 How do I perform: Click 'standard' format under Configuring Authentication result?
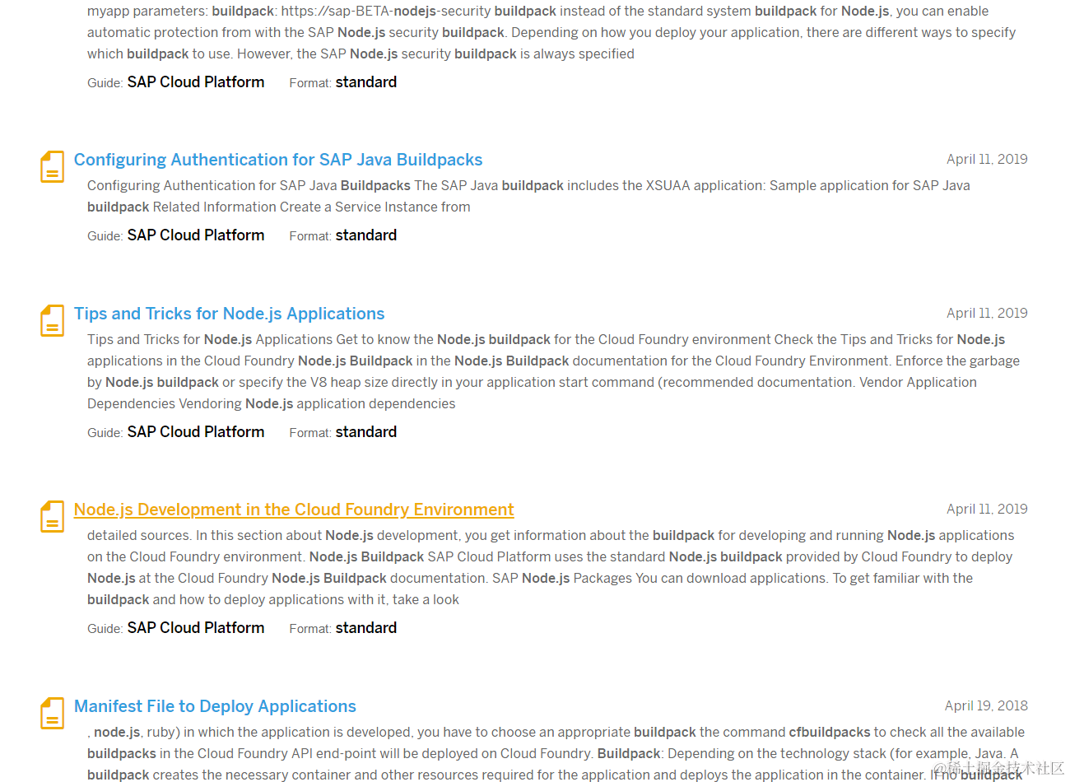click(x=366, y=235)
